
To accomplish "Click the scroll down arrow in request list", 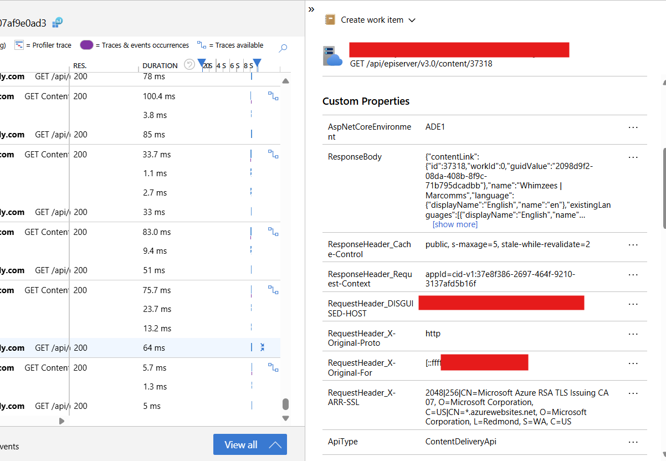I will (286, 418).
